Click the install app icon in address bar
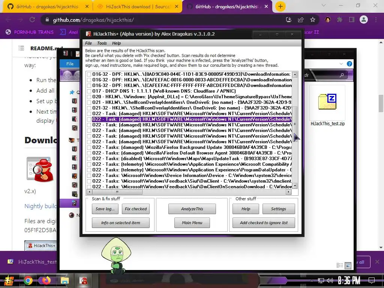The width and height of the screenshot is (384, 288). (289, 20)
